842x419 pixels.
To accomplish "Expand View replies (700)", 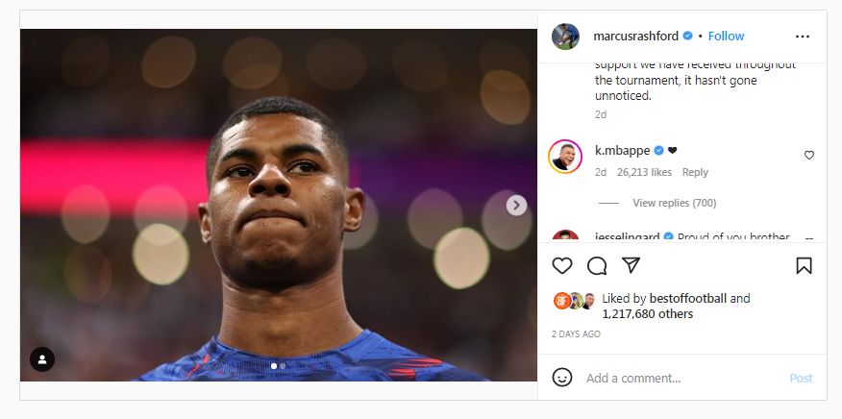I will 674,203.
